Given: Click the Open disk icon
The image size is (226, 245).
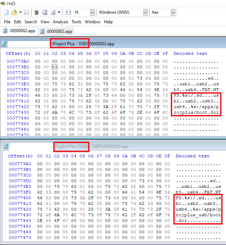Looking at the screenshot, I should pyautogui.click(x=45, y=12).
